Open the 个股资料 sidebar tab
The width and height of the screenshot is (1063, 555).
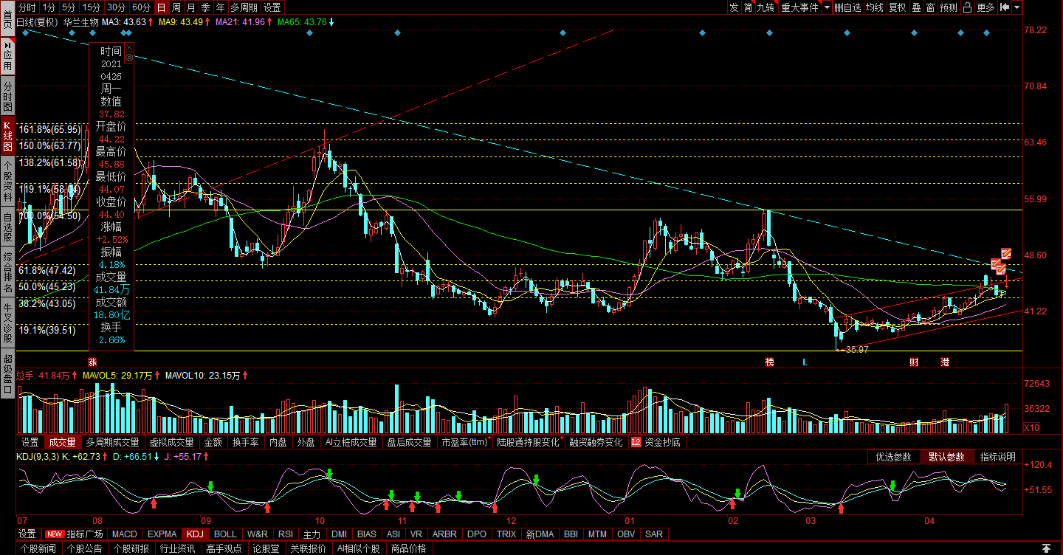[x=7, y=181]
